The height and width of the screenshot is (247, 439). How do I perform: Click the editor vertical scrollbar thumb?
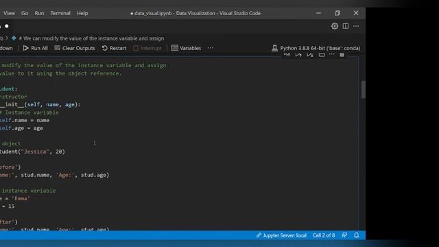pos(363,90)
